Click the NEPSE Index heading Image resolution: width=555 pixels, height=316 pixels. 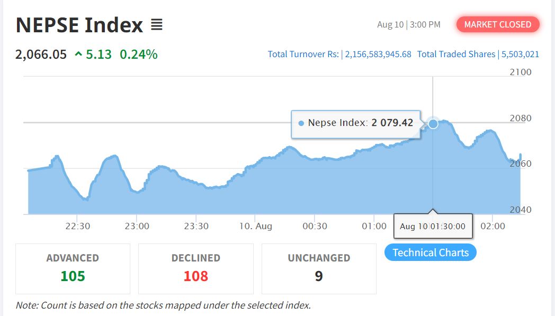(x=79, y=25)
